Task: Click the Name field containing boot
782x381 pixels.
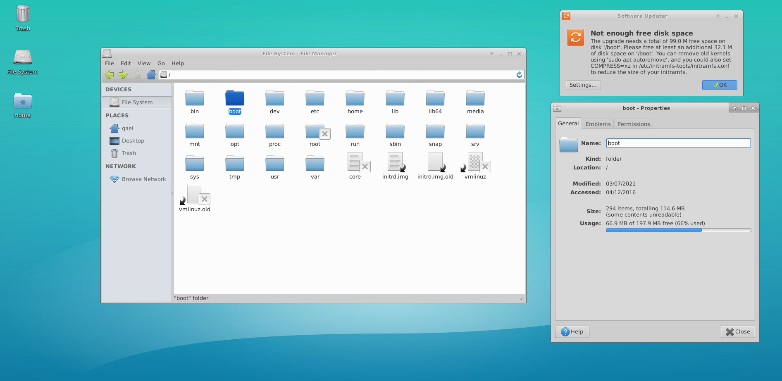Action: [678, 143]
